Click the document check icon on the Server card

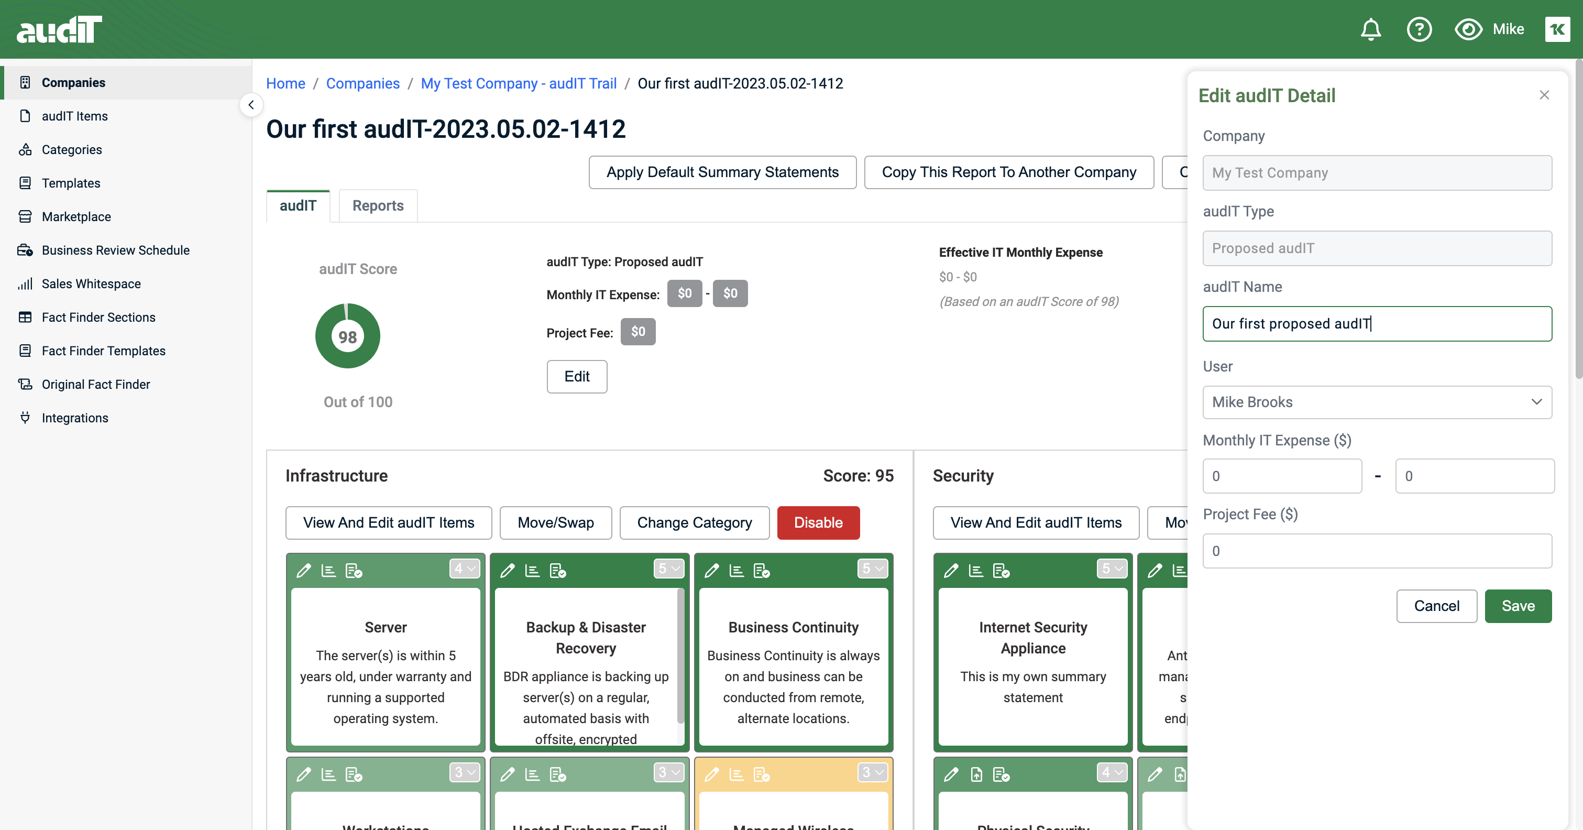pyautogui.click(x=354, y=571)
